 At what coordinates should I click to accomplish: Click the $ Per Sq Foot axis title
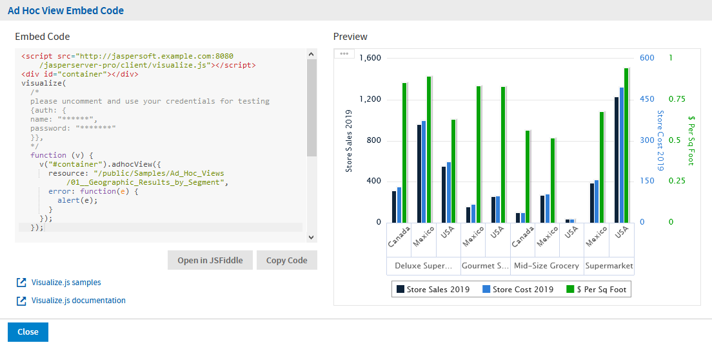(691, 140)
